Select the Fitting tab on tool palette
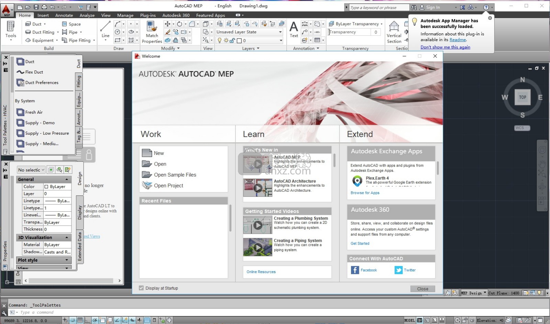Viewport: 550px width, 324px height. (79, 81)
